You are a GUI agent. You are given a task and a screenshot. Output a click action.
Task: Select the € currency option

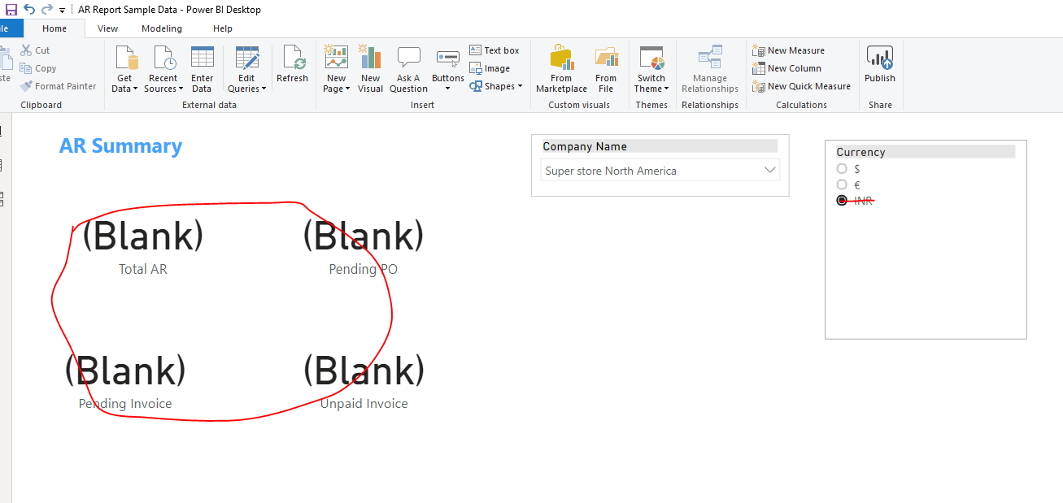click(x=842, y=184)
